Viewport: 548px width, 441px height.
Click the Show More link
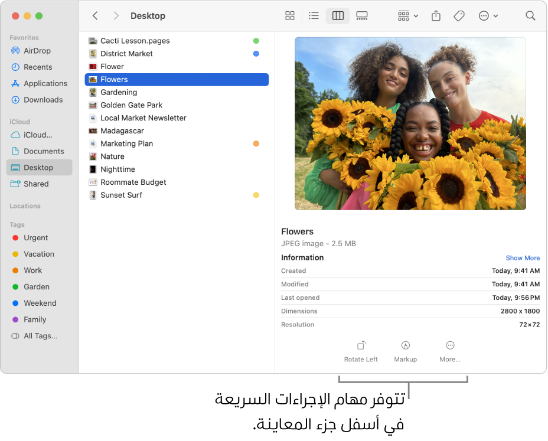[523, 258]
